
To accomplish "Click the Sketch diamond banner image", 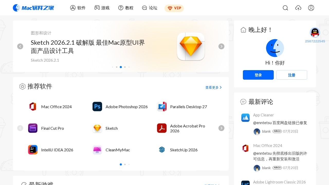I will tap(191, 47).
